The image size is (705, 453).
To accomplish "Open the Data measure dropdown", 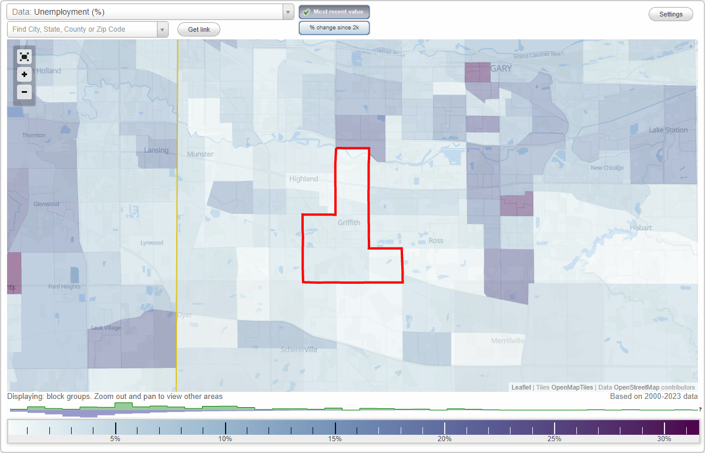I will pyautogui.click(x=287, y=11).
